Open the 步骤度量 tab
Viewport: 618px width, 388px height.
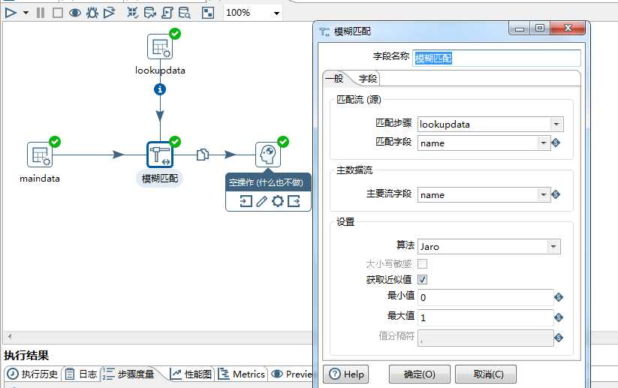point(129,374)
